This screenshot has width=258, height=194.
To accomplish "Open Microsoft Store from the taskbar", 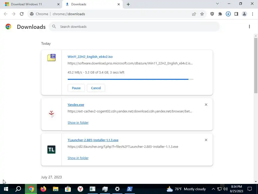I will 68,189.
